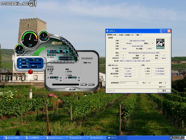Decrease the 1.3000 V voltage with minus button
Screen dimensions: 186x140
(x=66, y=78)
